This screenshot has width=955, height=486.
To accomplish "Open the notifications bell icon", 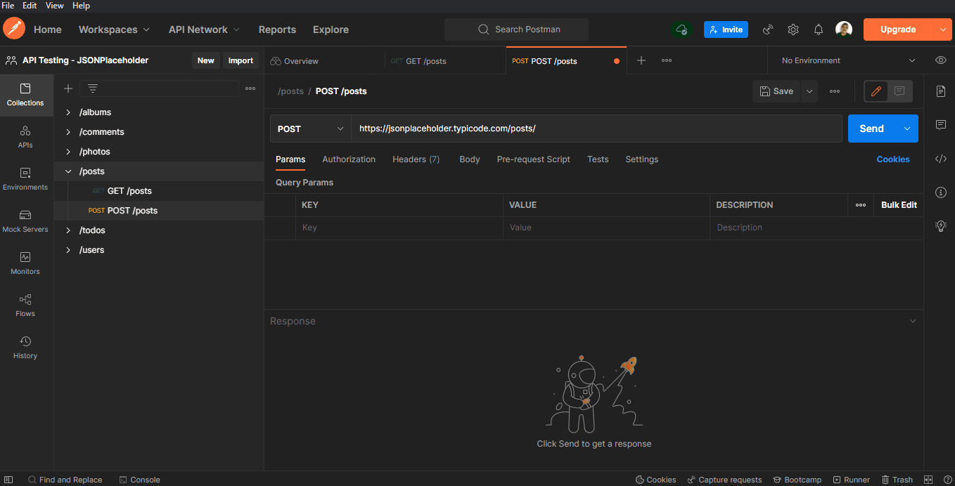I will (x=819, y=29).
